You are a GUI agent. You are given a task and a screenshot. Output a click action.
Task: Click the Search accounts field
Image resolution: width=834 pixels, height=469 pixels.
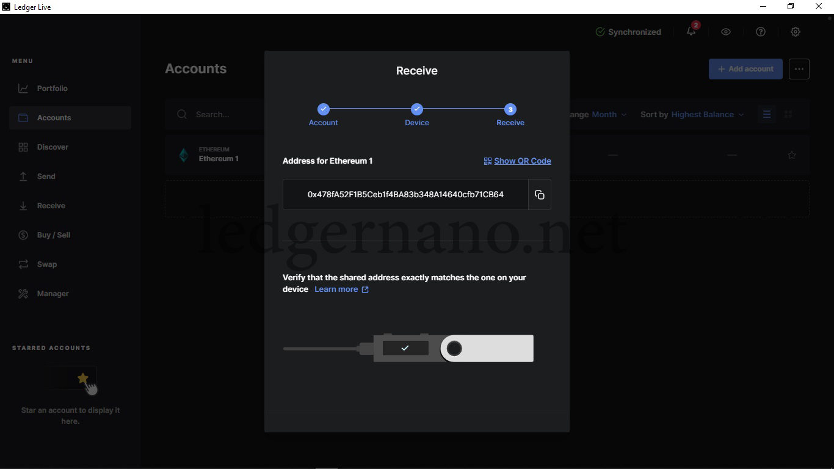point(212,114)
